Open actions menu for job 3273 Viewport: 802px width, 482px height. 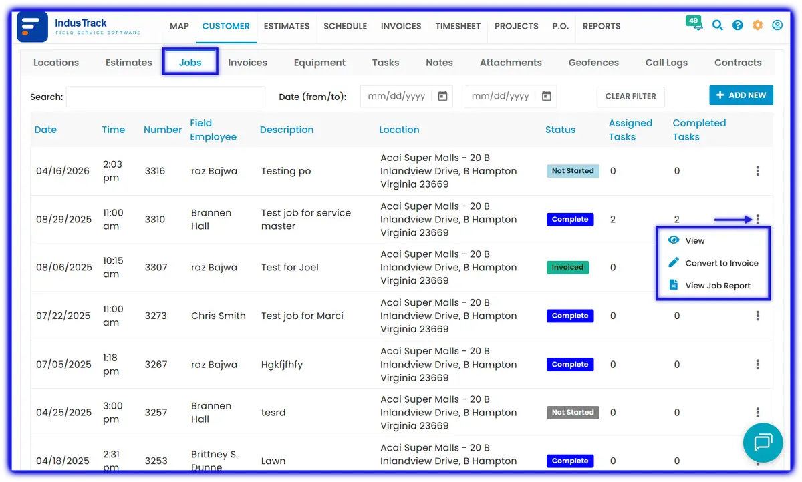pos(757,316)
